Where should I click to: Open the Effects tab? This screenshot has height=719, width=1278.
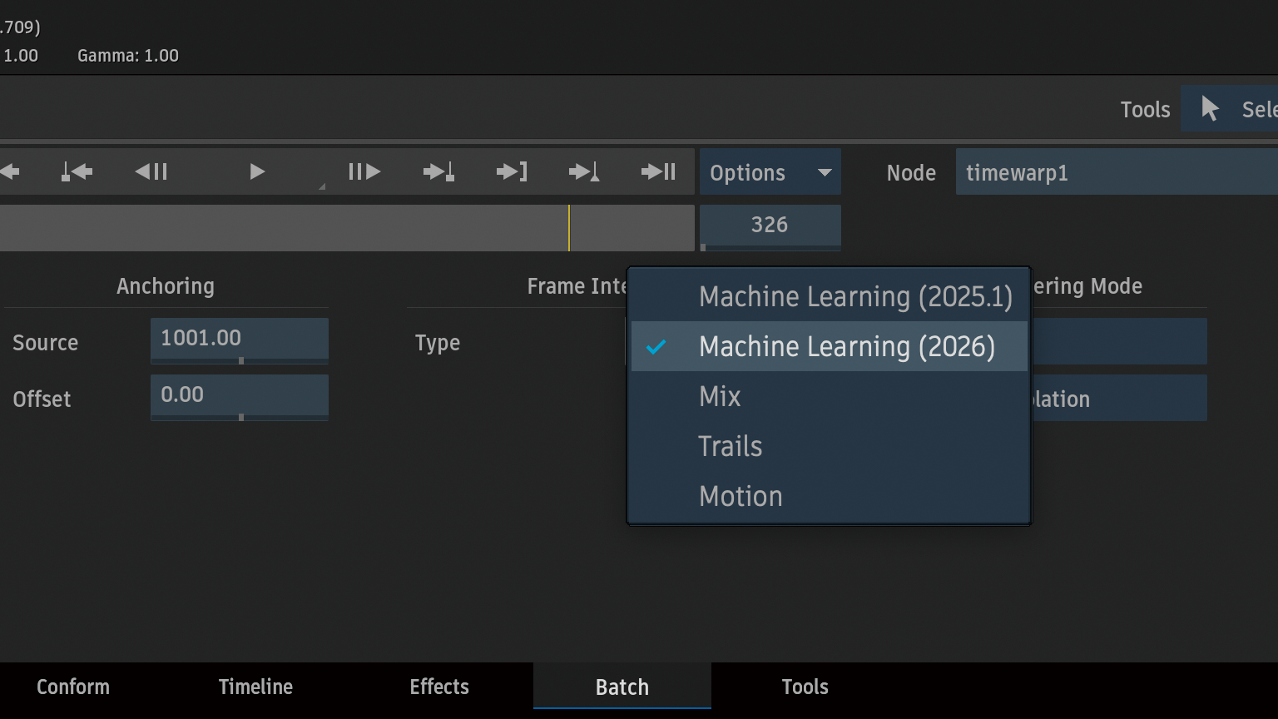pos(439,687)
